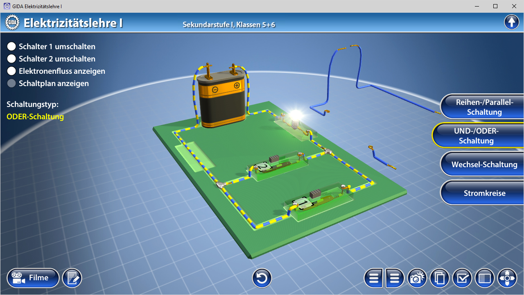Viewport: 524px width, 295px height.
Task: Click the up arrow icon in header
Action: click(511, 22)
